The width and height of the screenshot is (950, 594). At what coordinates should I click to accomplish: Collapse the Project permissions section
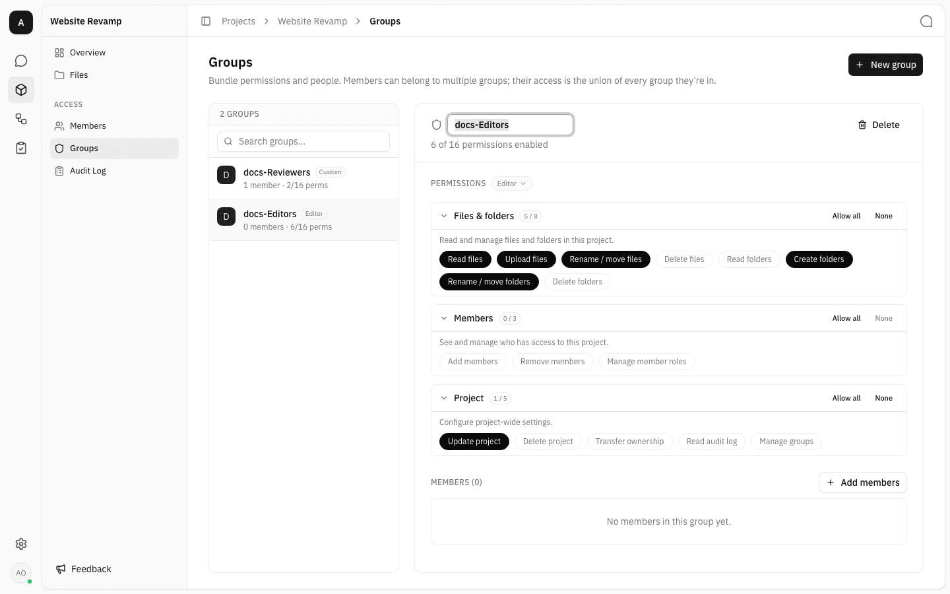pyautogui.click(x=444, y=398)
